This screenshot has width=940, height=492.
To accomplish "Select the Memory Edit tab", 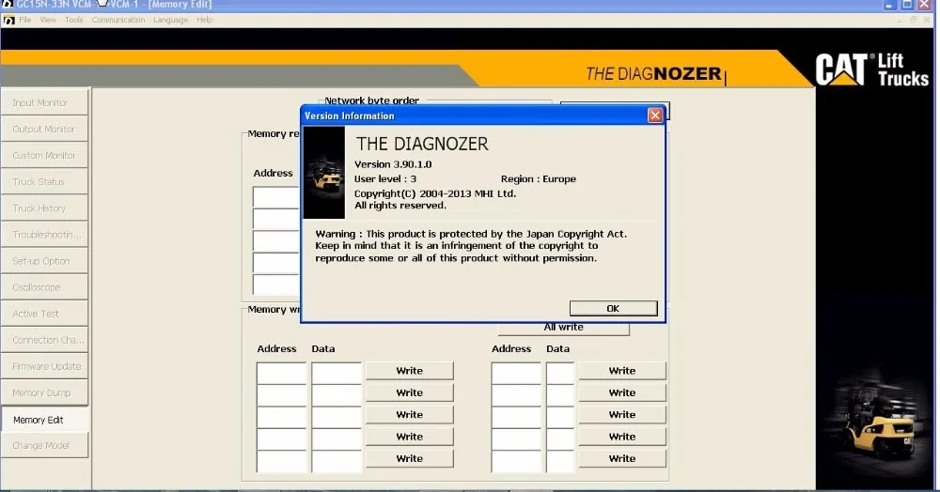I will 45,419.
